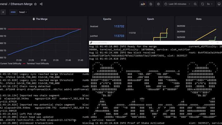
Task: Open the Epoch panel title menu
Action: (151, 19)
